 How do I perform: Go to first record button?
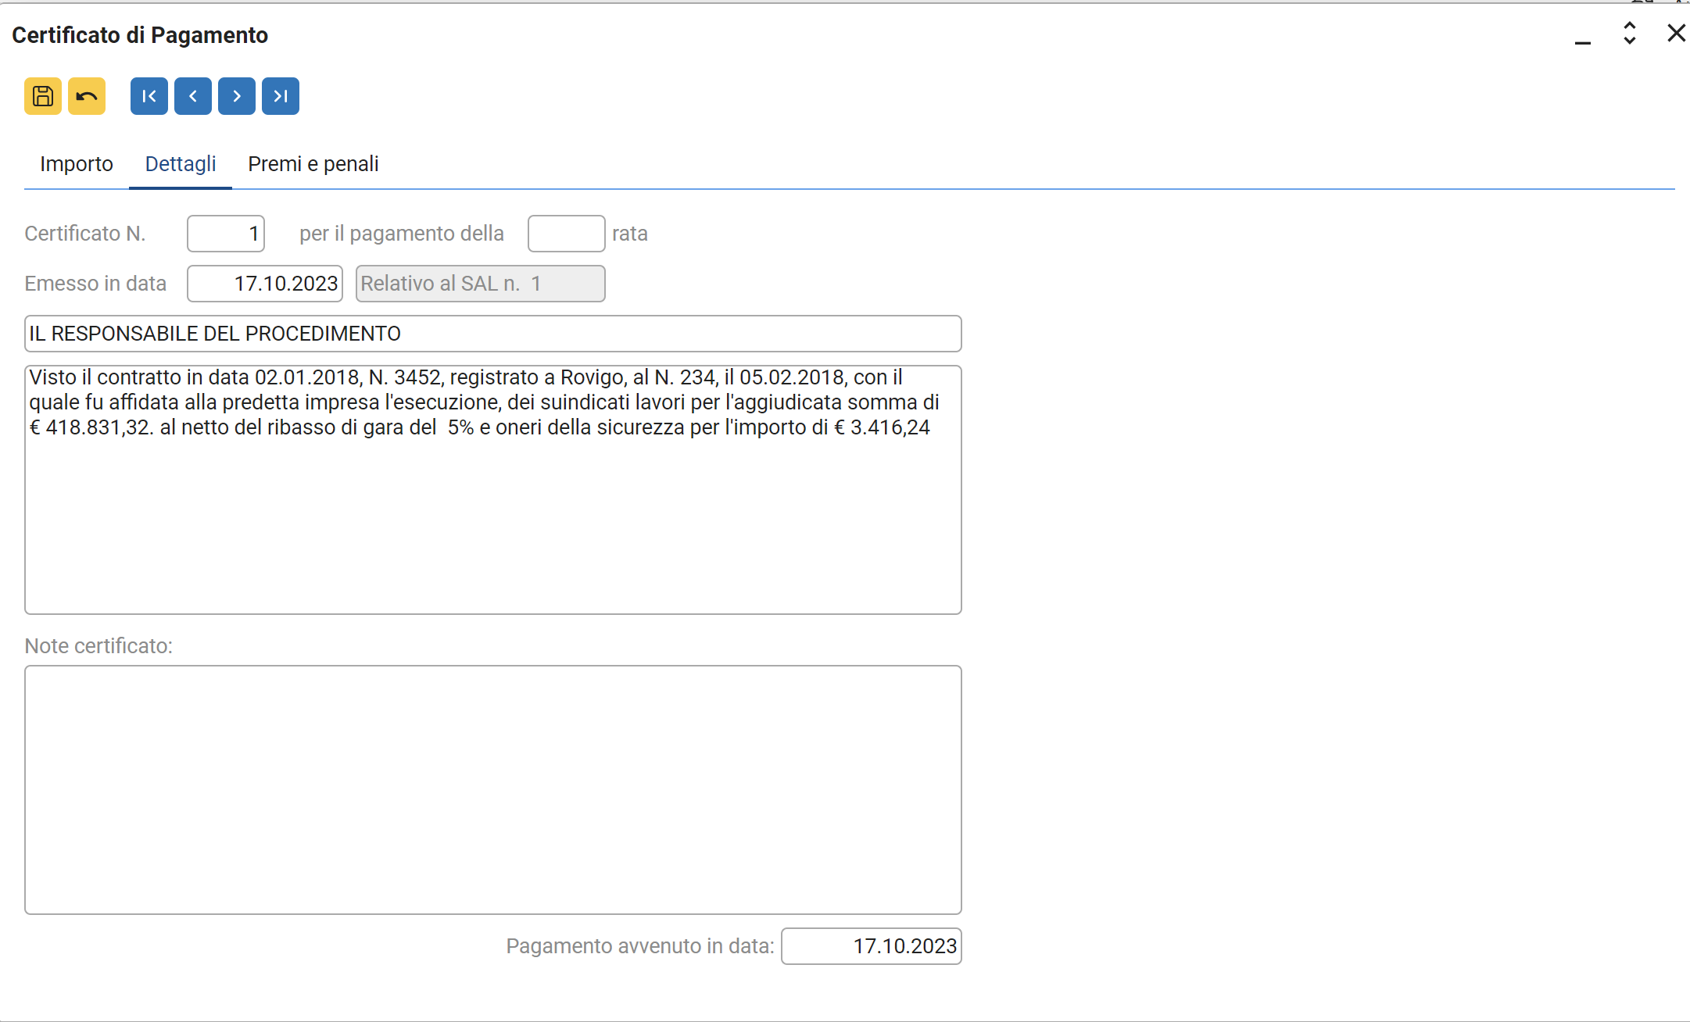point(149,96)
